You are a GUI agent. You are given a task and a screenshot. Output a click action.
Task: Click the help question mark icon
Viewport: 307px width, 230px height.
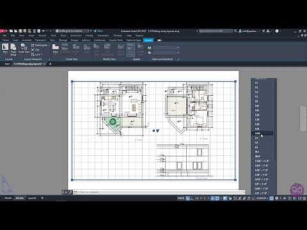click(277, 31)
